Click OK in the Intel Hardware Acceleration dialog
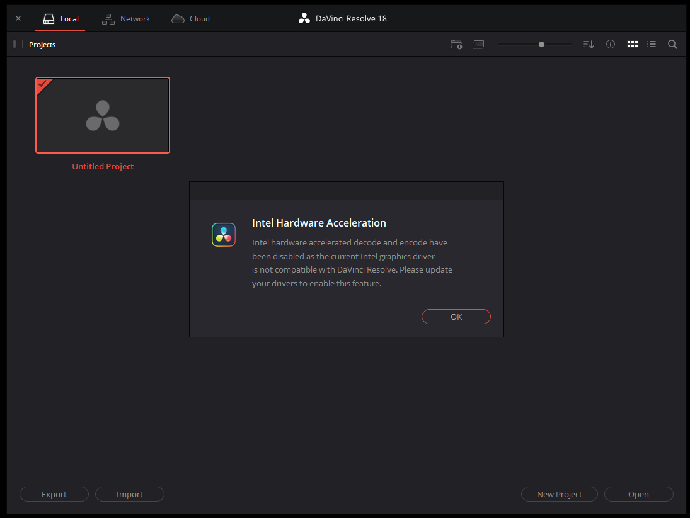 point(456,317)
